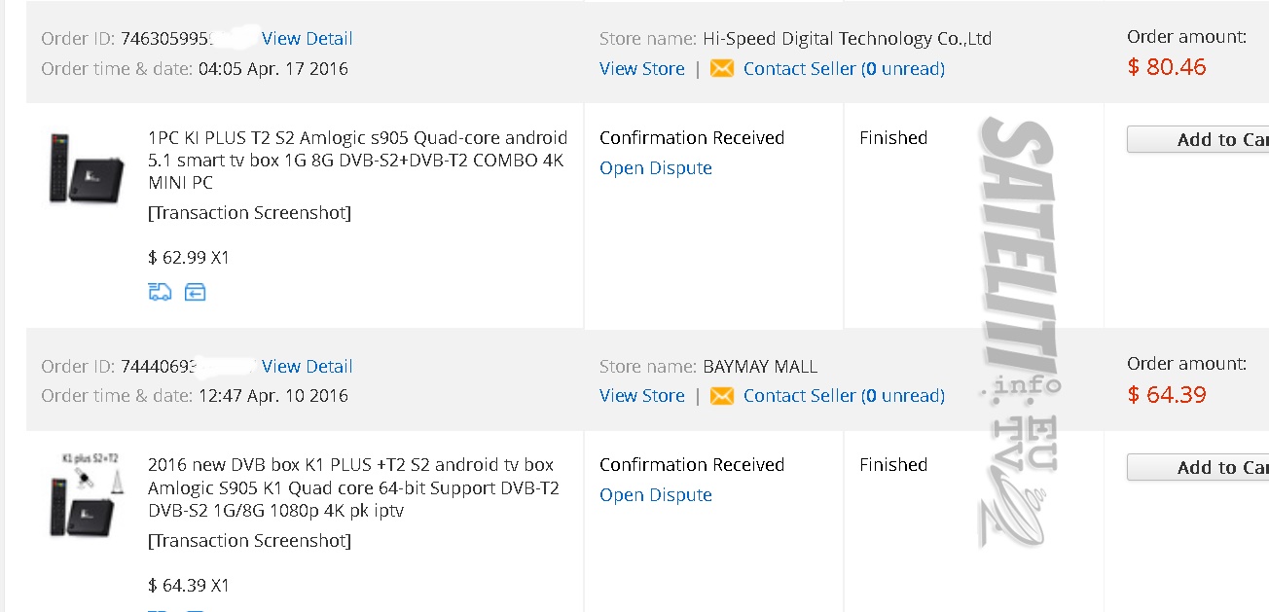Add the KI PLUS T2 S2 box to cart
The width and height of the screenshot is (1269, 612).
tap(1199, 139)
